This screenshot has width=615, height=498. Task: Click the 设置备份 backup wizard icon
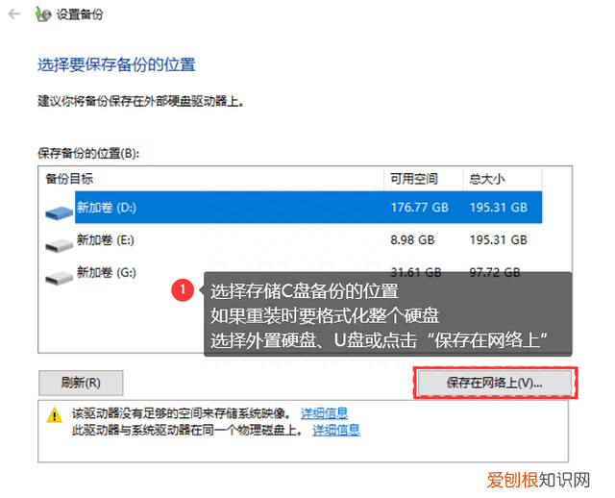(43, 14)
